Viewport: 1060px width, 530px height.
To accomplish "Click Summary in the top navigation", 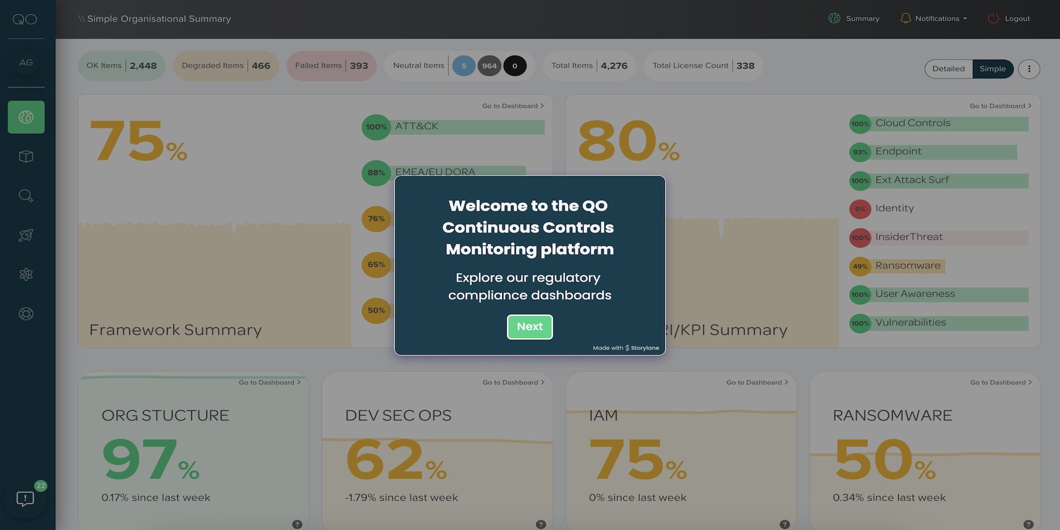I will (854, 18).
